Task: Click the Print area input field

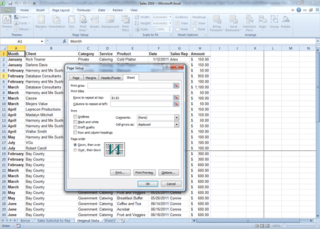Action: click(x=130, y=86)
